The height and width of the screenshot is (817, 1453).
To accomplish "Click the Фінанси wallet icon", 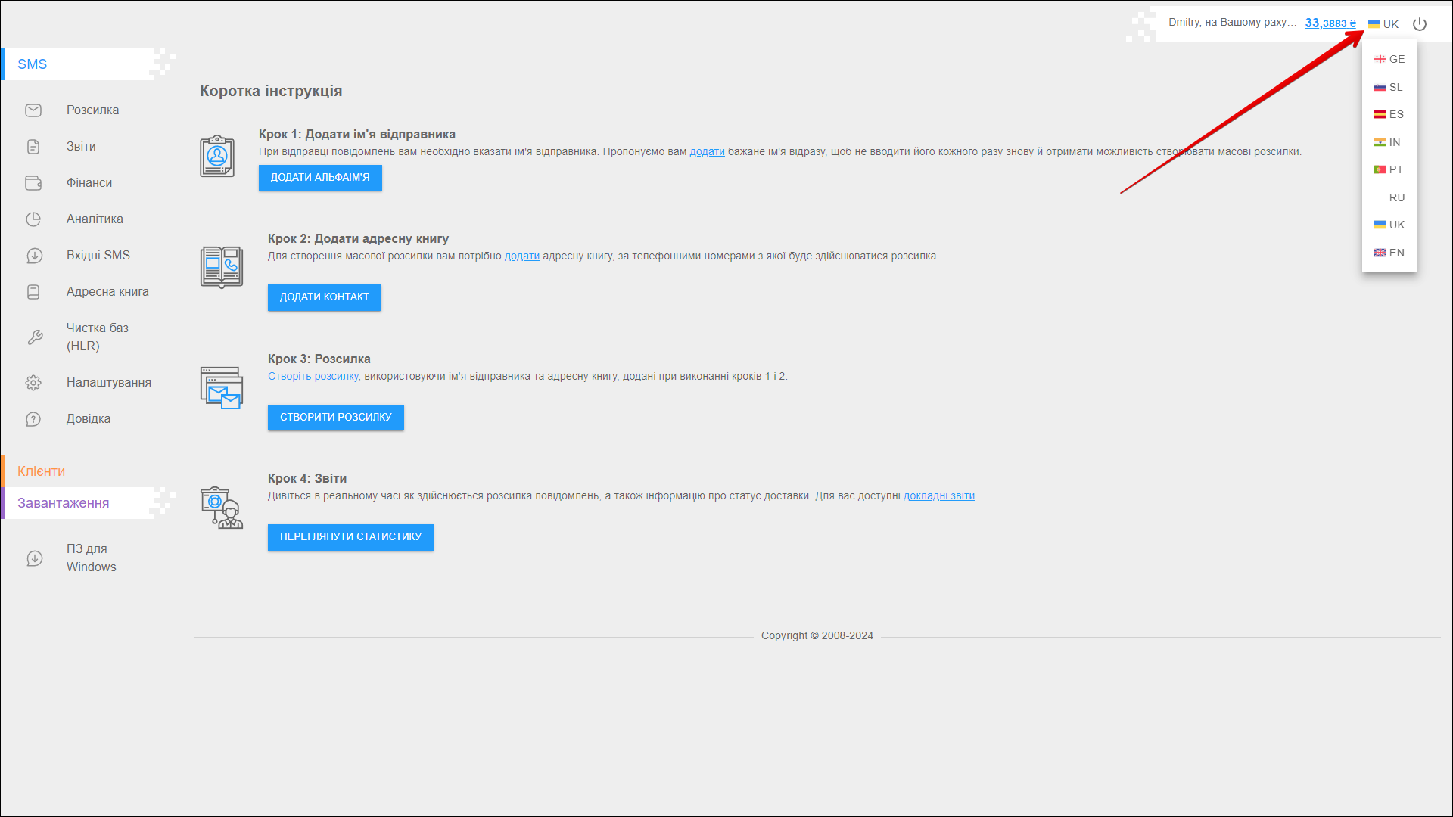I will pyautogui.click(x=33, y=183).
